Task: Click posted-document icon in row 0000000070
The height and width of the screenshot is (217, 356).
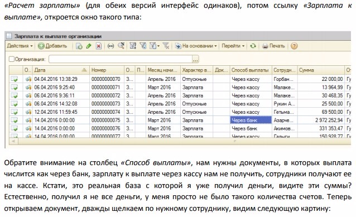Action: click(15, 79)
